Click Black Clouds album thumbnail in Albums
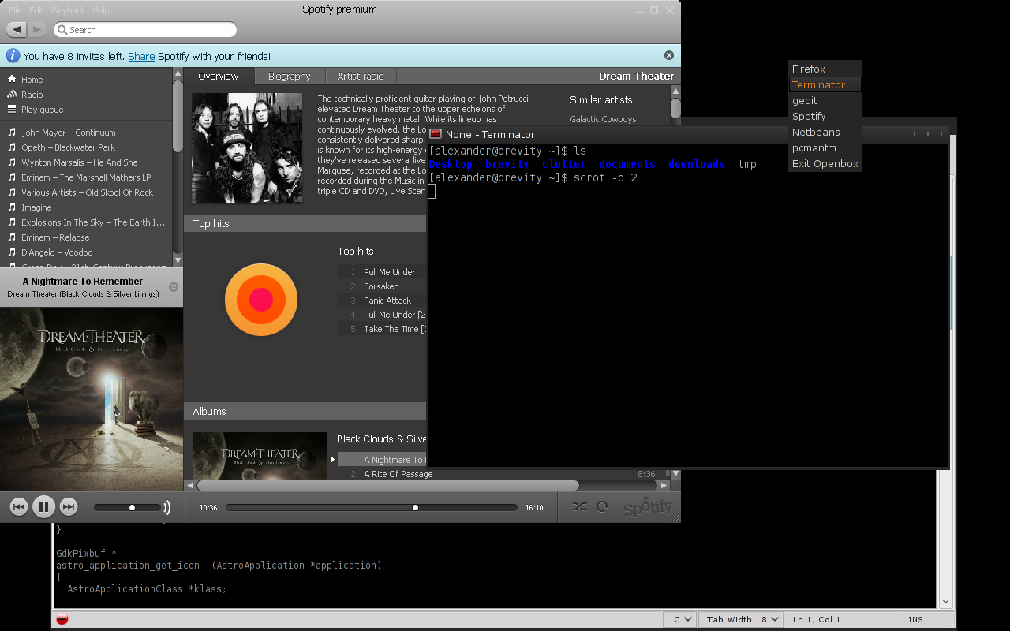The image size is (1010, 631). [260, 456]
